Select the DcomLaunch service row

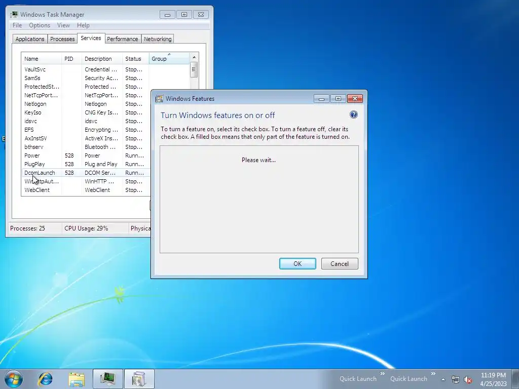pos(86,173)
